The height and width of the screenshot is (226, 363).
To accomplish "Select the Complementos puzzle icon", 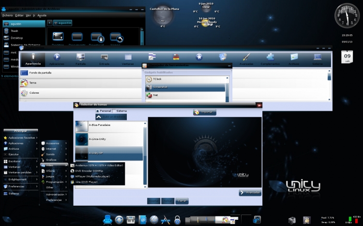I will click(x=270, y=58).
